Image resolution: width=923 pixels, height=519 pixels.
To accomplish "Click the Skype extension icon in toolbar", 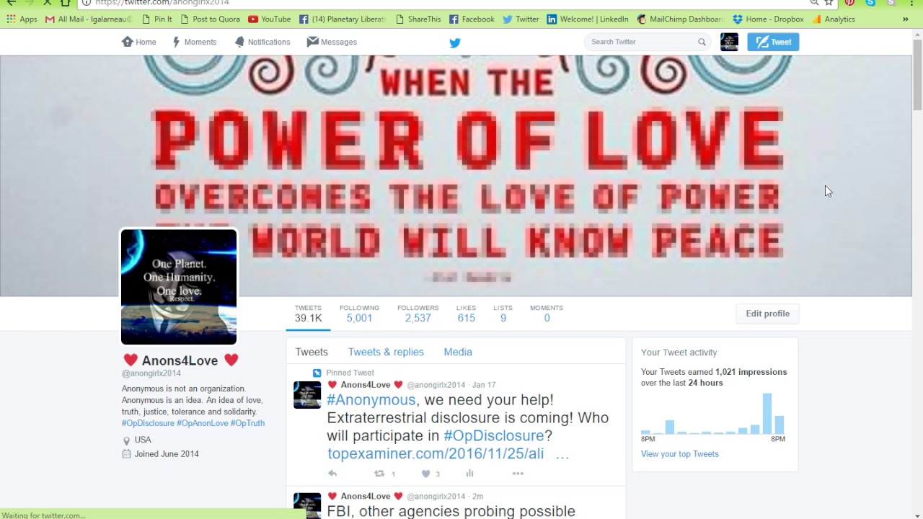I will click(x=870, y=2).
